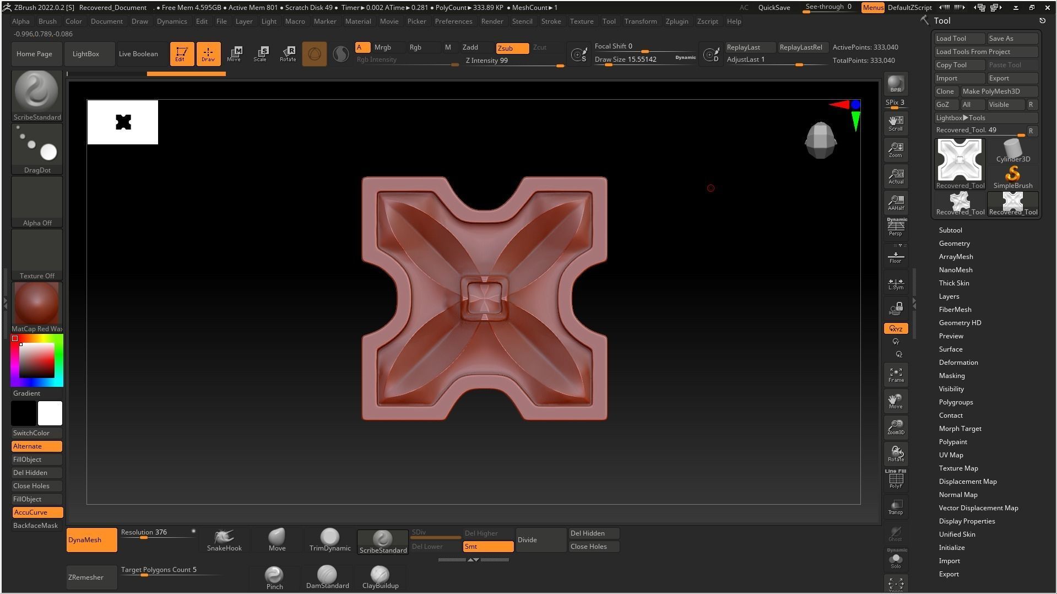Screen dimensions: 1057x594
Task: Toggle the Alternate color button
Action: 37,446
